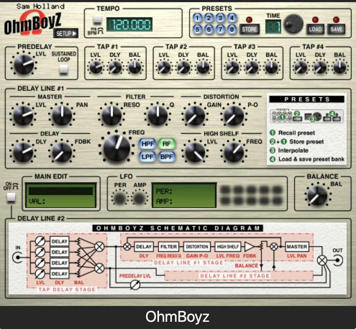Click the DELAY DLY knob
Viewport: 356px width, 329px height.
(23, 152)
